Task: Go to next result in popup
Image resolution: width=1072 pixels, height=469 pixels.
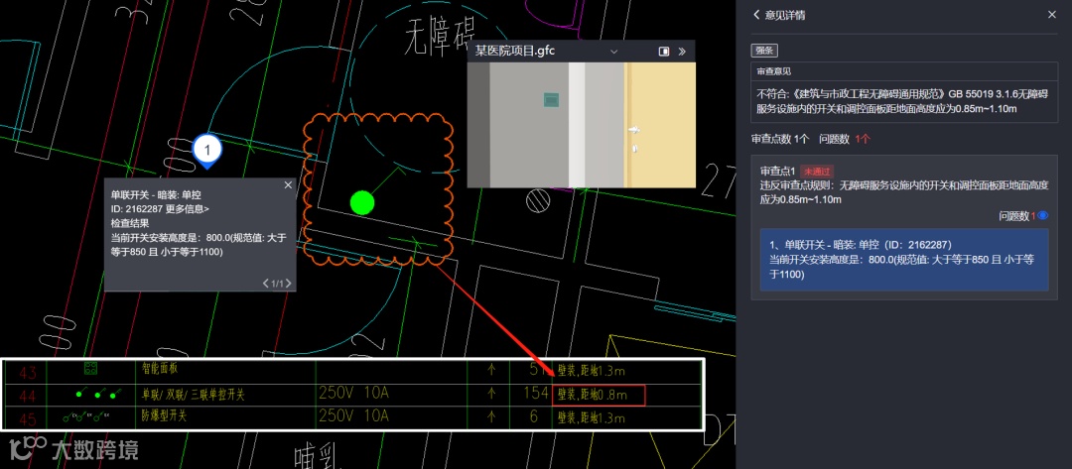Action: coord(289,284)
